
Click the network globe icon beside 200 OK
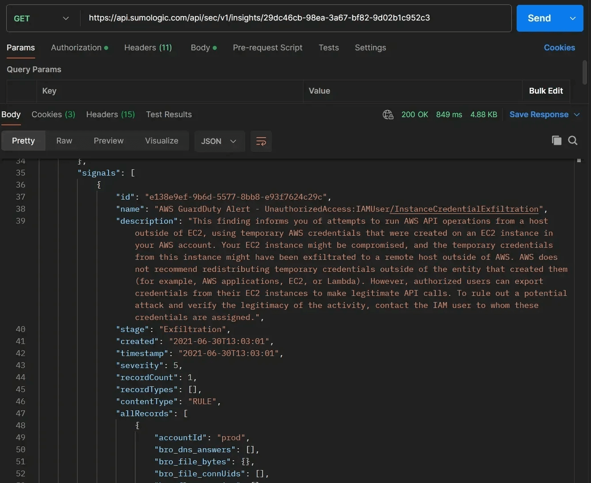[x=388, y=115]
